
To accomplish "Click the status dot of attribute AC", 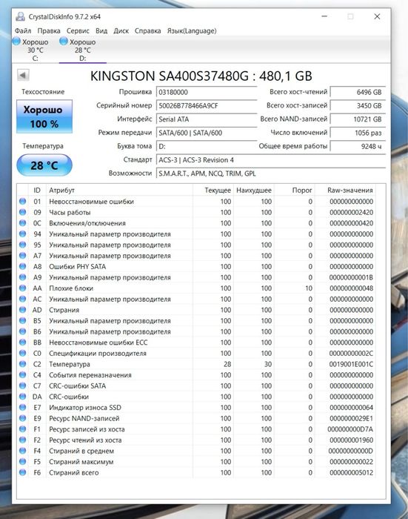I will [x=22, y=299].
